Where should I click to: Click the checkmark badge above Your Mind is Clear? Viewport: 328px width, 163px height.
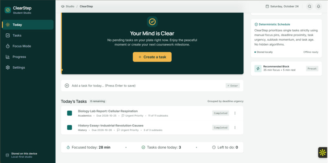[152, 22]
